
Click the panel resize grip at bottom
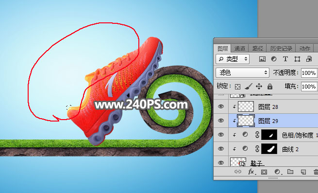[273, 178]
